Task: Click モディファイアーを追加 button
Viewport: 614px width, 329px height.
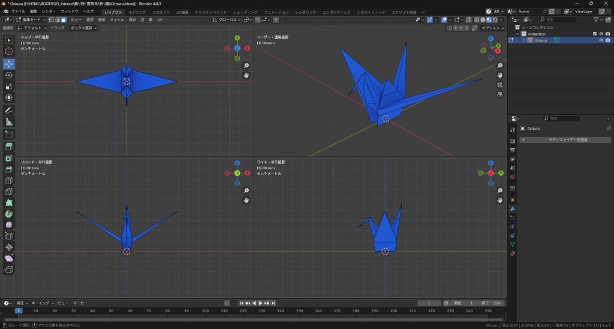Action: 565,140
